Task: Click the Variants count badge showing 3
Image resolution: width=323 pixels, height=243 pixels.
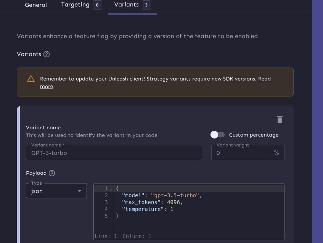Action: click(x=146, y=5)
